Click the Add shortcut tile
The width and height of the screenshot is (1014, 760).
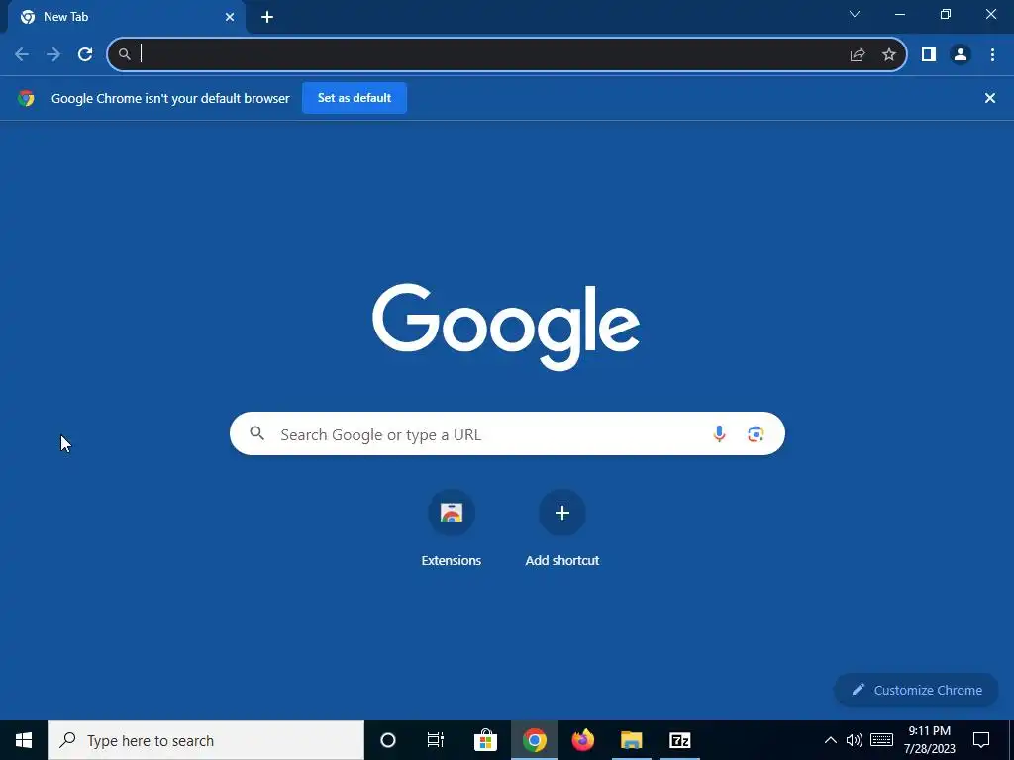562,528
